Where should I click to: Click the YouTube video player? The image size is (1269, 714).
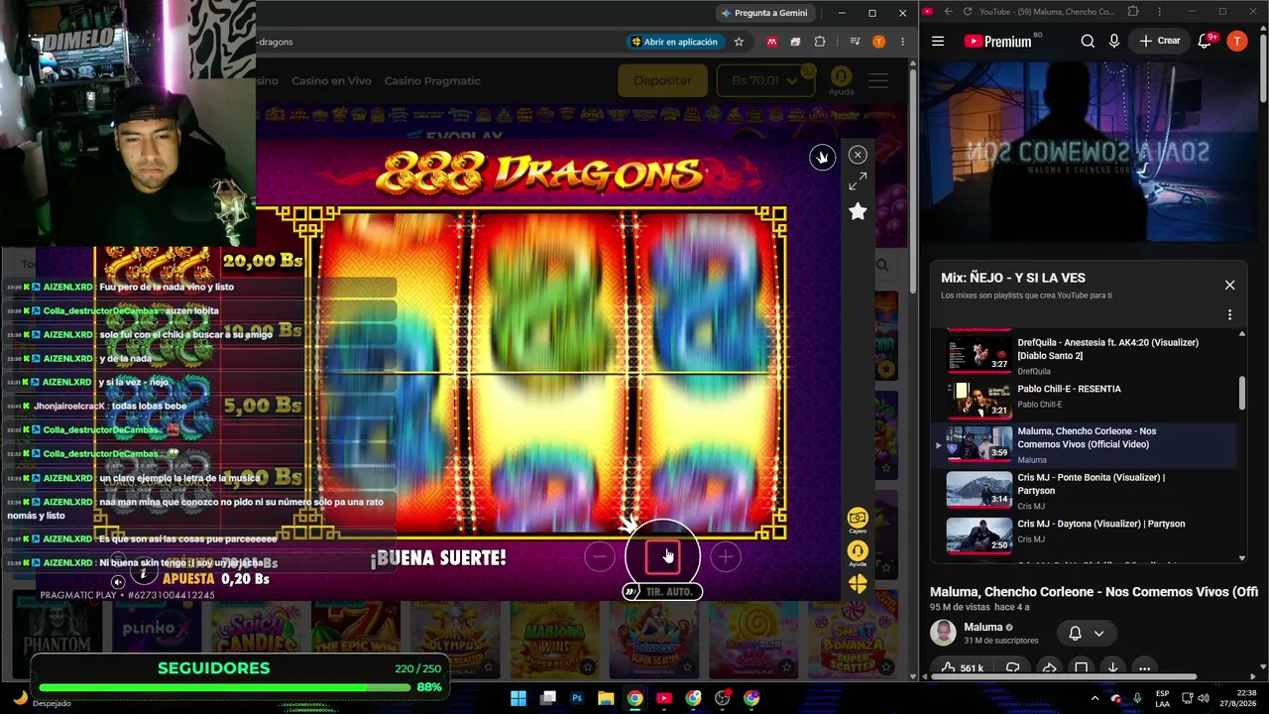point(1090,152)
